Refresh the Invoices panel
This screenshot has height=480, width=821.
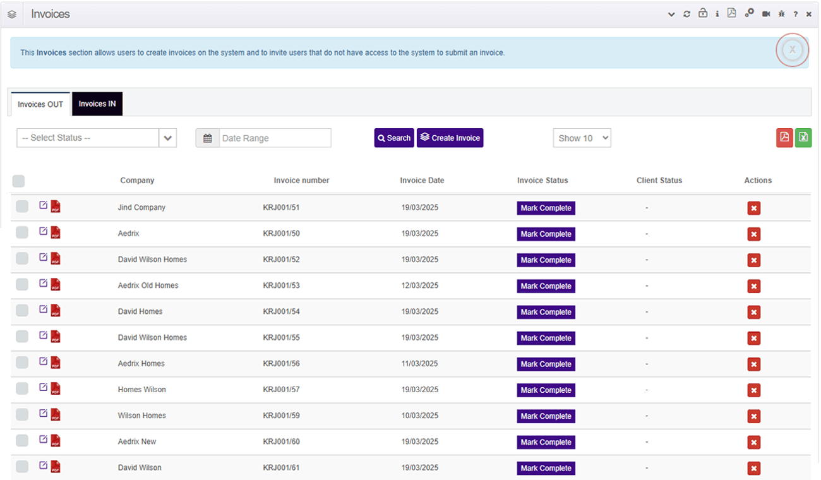pos(686,13)
